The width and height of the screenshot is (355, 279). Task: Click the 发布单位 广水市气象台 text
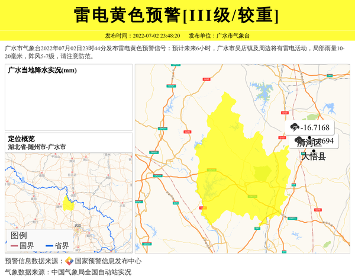(219, 36)
